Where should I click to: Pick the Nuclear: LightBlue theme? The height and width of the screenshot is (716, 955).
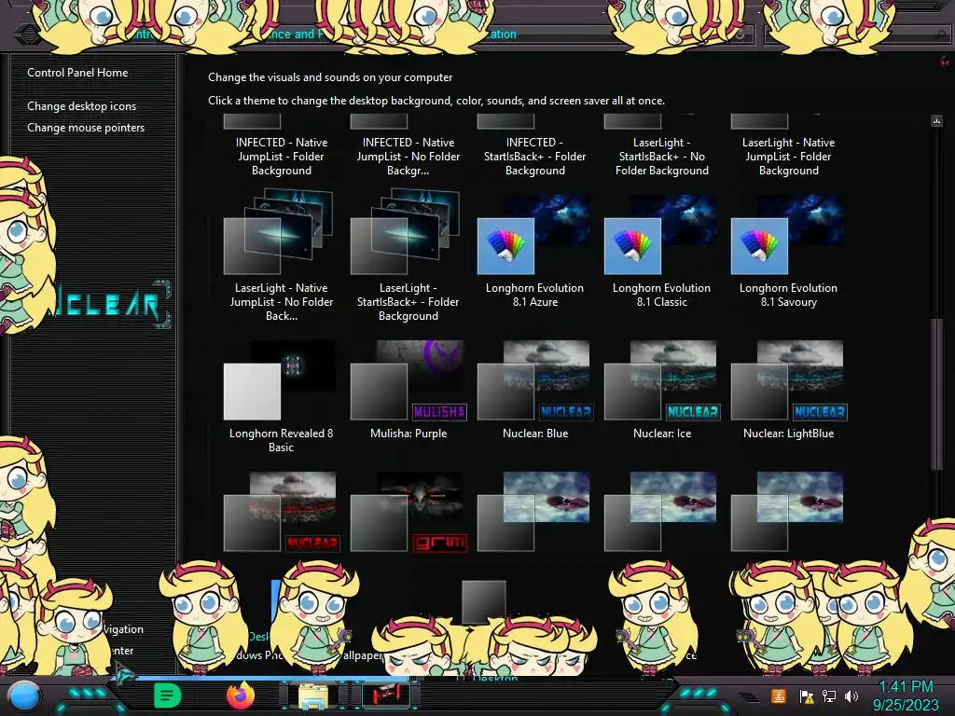(x=788, y=390)
